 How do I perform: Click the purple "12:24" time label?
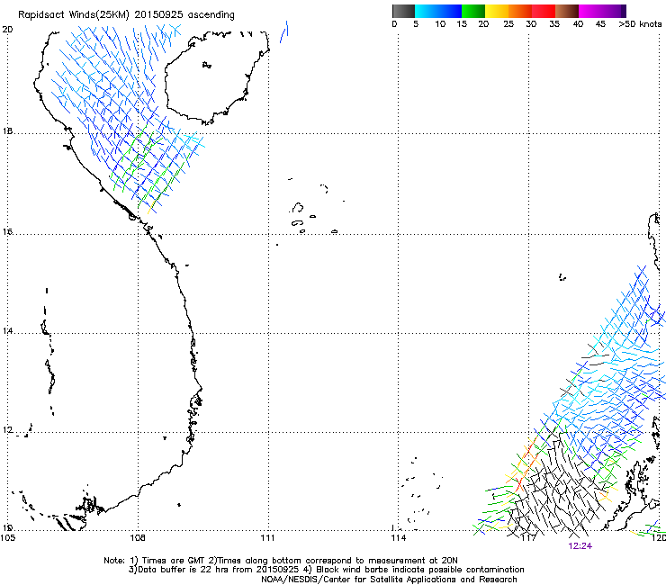580,546
